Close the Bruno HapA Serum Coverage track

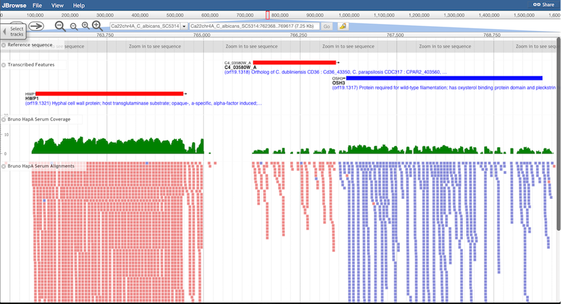[x=3, y=120]
